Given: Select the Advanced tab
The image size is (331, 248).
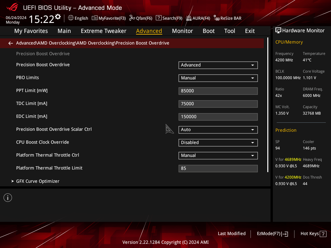Looking at the screenshot, I should pos(149,31).
